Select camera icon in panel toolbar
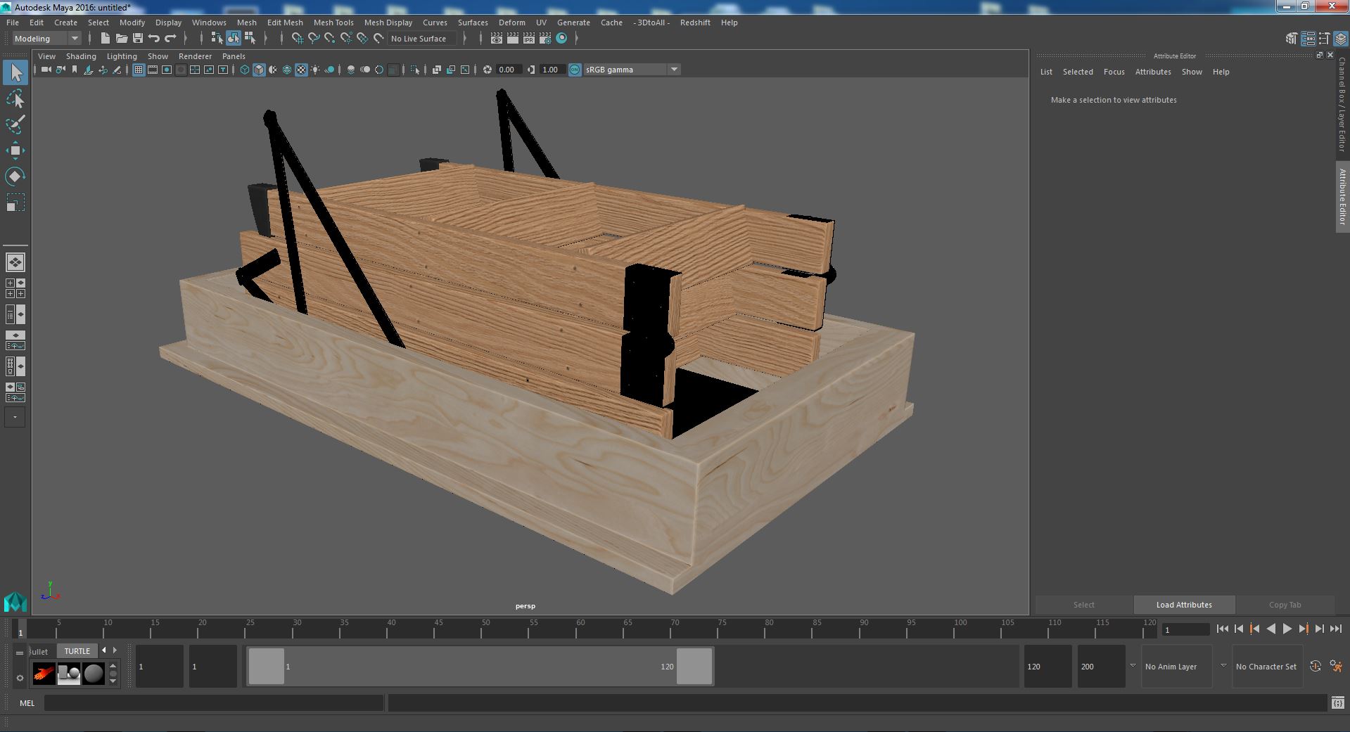 tap(46, 70)
